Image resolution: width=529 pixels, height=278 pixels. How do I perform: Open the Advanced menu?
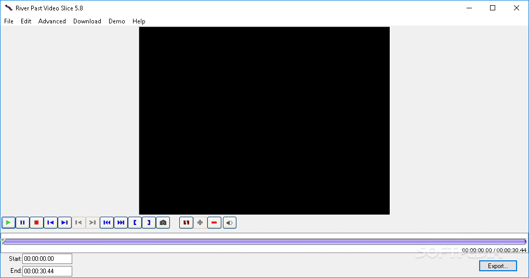(x=52, y=21)
